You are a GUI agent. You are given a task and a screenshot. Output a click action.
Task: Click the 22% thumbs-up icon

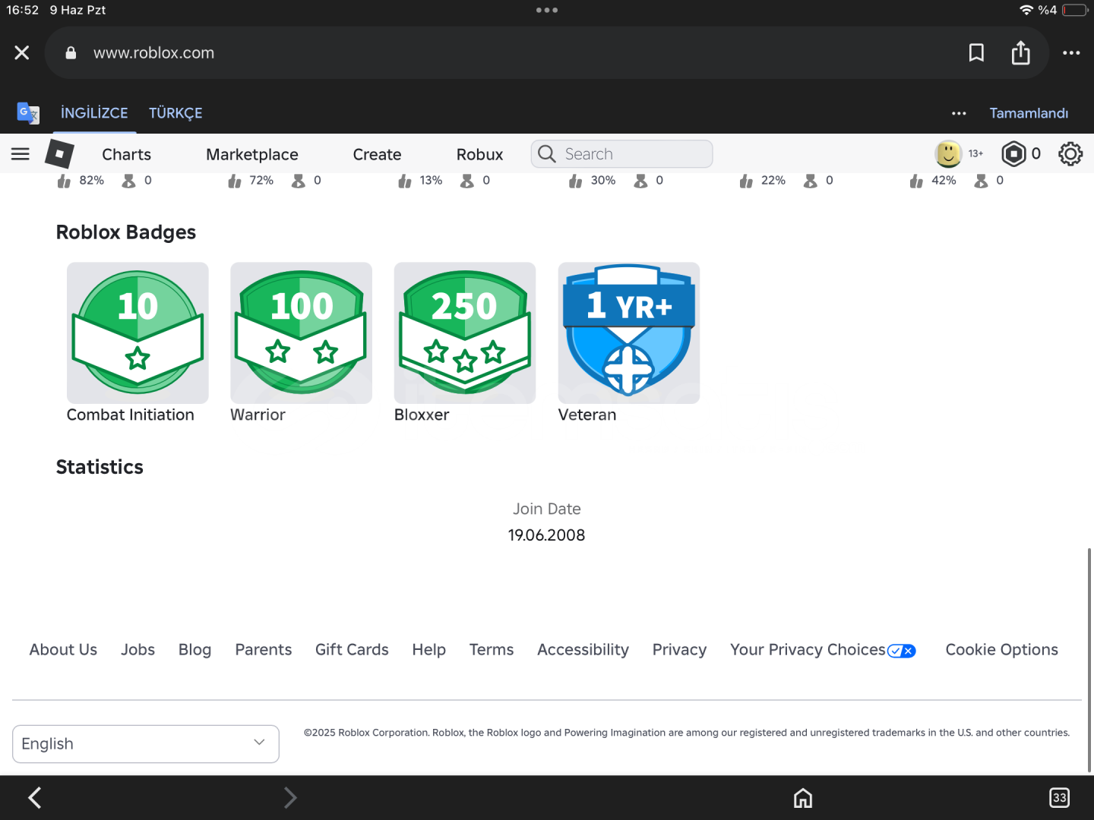point(746,181)
